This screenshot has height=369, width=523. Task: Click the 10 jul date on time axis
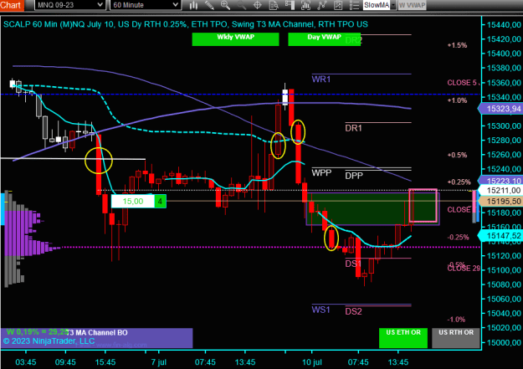click(312, 362)
